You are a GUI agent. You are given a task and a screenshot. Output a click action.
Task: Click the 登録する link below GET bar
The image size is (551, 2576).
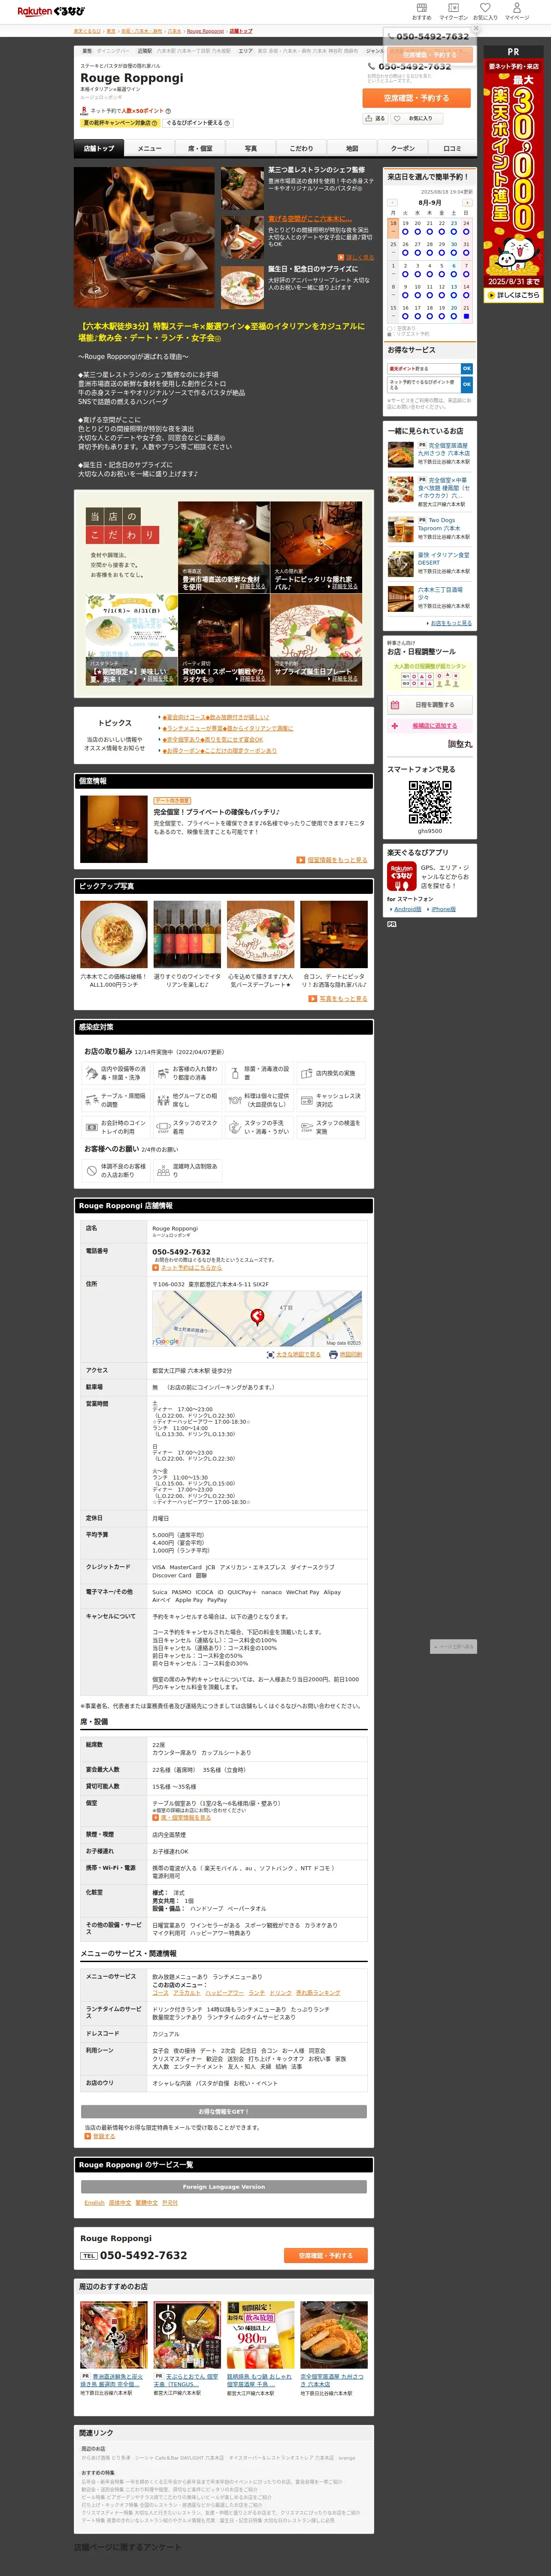click(104, 2135)
